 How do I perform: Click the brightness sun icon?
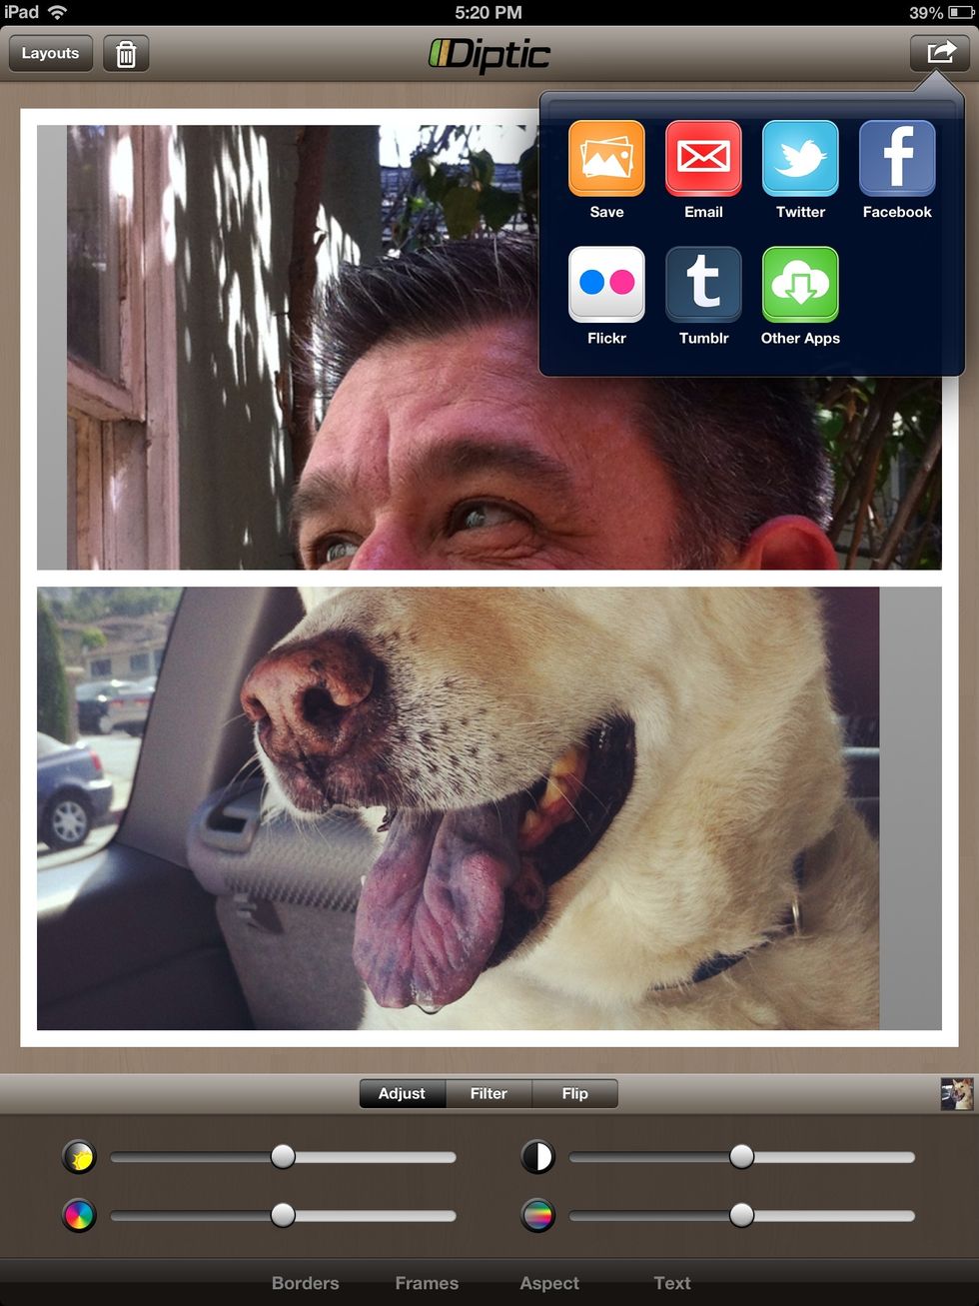tap(79, 1157)
